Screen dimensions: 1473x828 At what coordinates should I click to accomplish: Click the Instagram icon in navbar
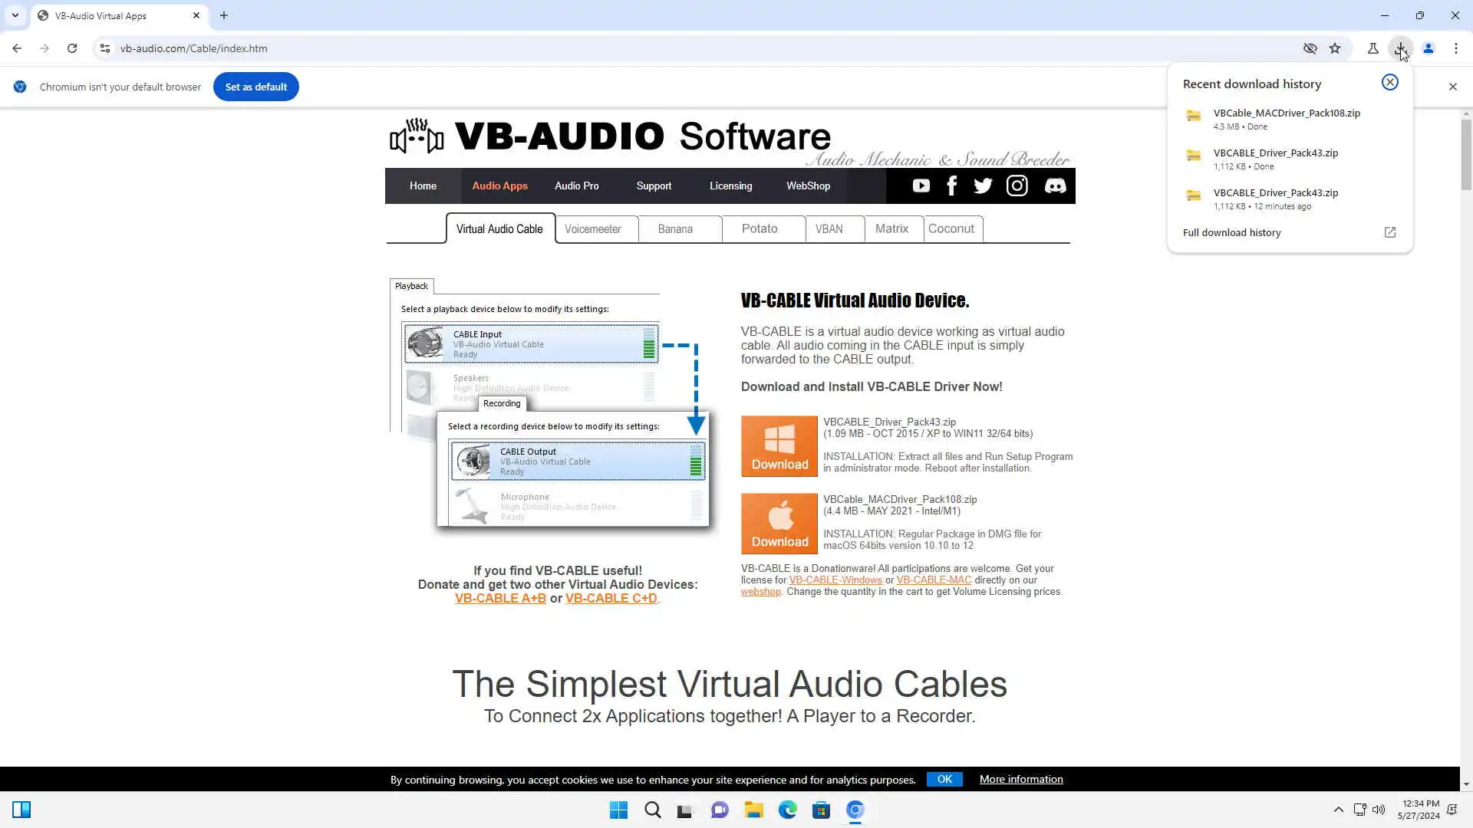pos(1017,186)
